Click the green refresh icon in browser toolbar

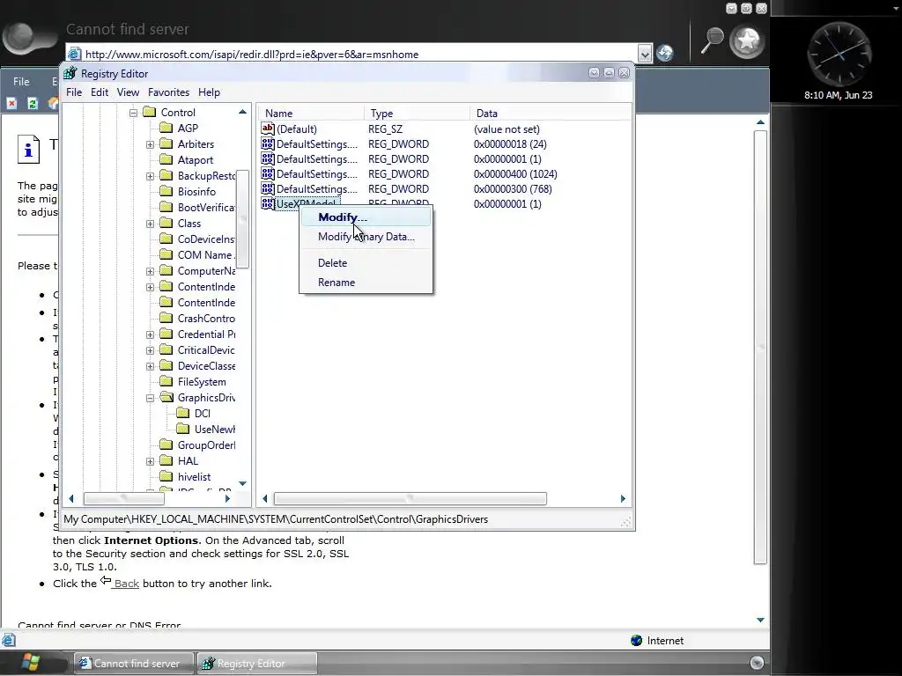coord(33,104)
